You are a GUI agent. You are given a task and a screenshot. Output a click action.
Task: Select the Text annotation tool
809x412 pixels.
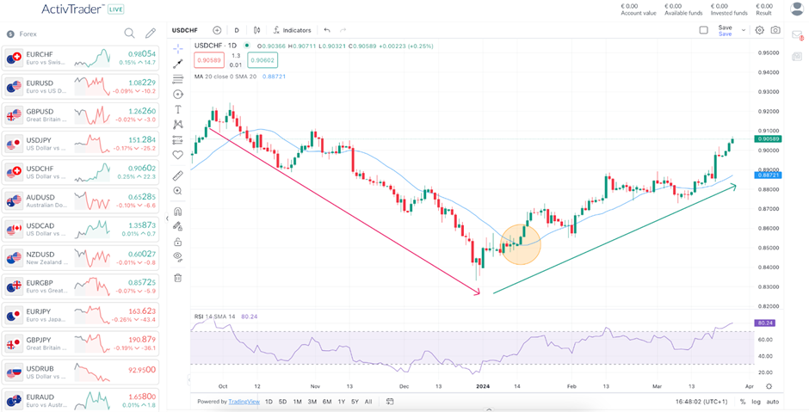(178, 109)
